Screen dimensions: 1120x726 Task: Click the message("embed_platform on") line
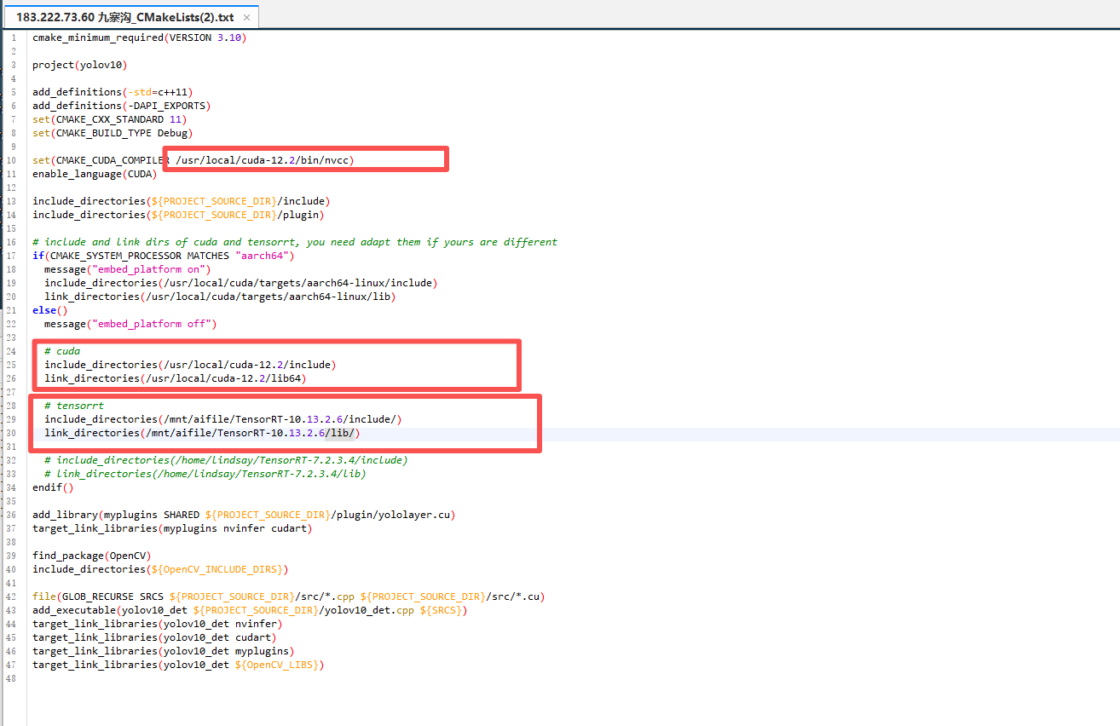click(x=128, y=269)
